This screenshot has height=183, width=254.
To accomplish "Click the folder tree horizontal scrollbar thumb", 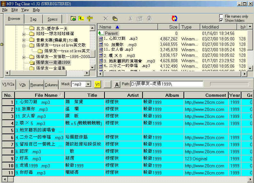I will click(x=38, y=73).
